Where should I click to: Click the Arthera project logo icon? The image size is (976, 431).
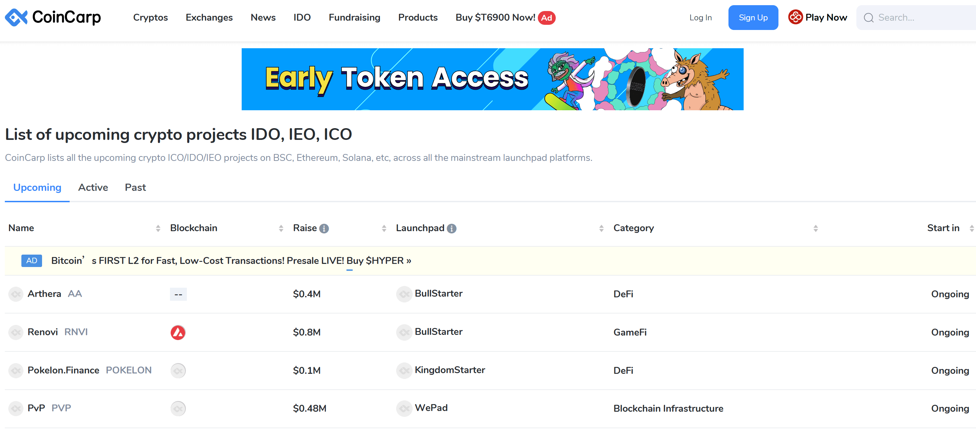(x=16, y=294)
